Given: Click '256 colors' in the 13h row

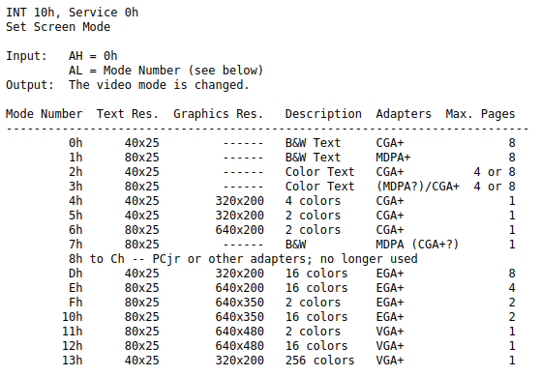Looking at the screenshot, I should point(319,360).
